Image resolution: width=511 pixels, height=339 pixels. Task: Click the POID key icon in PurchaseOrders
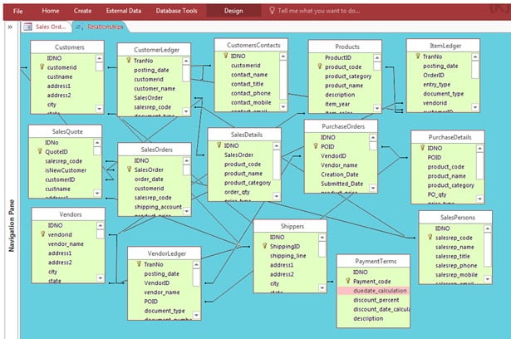[316, 145]
